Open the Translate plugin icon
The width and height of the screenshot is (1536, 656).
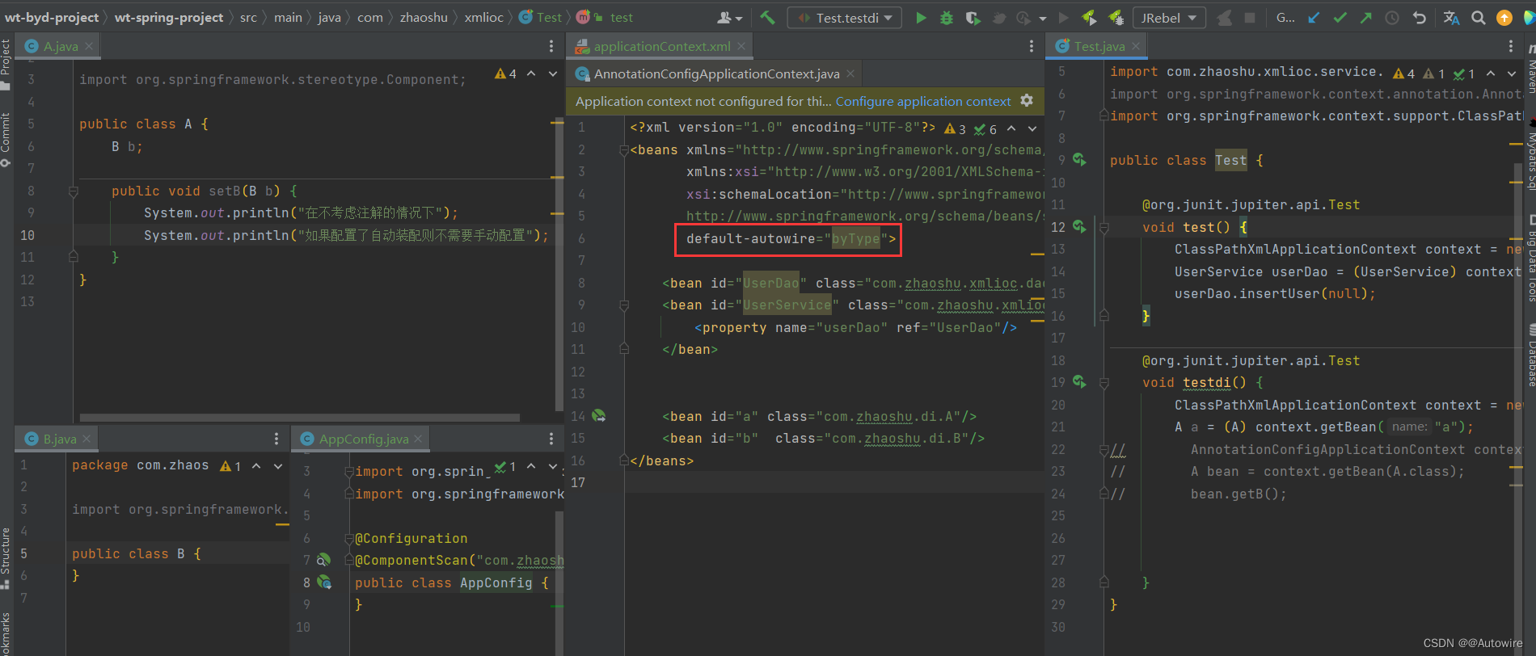coord(1452,18)
